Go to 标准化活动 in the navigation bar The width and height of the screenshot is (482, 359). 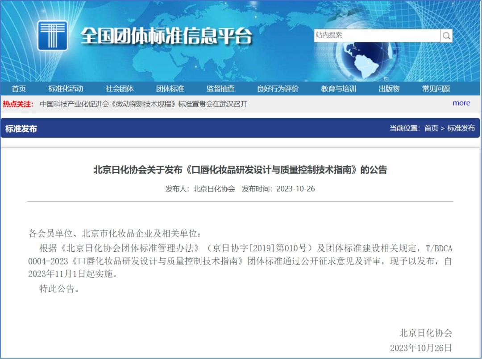pos(66,89)
